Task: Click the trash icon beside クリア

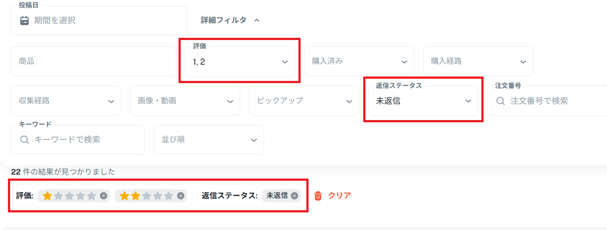Action: (x=318, y=196)
